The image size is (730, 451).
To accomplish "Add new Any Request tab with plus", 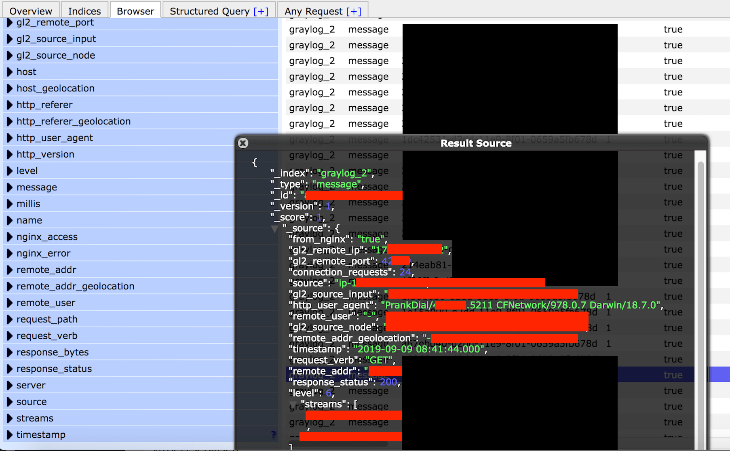I will [x=354, y=11].
